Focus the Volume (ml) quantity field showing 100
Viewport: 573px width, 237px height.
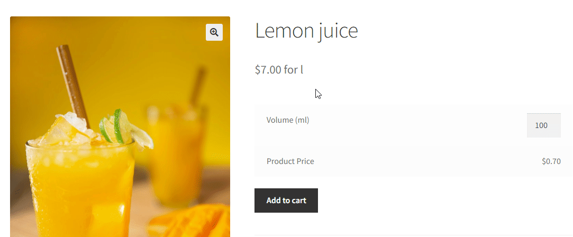click(544, 125)
